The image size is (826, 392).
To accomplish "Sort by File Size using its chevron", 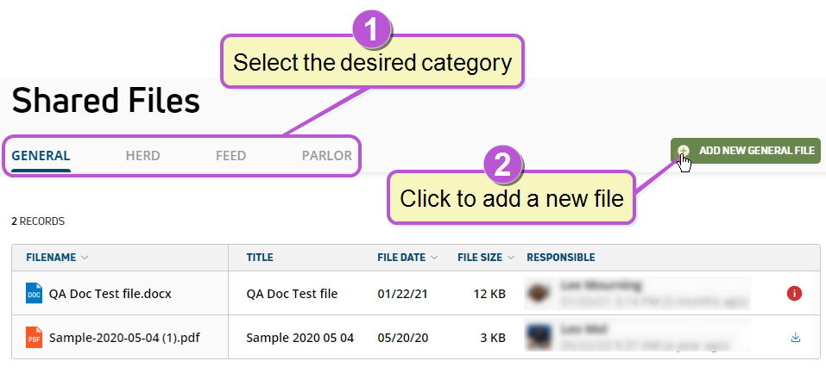I will (x=510, y=258).
